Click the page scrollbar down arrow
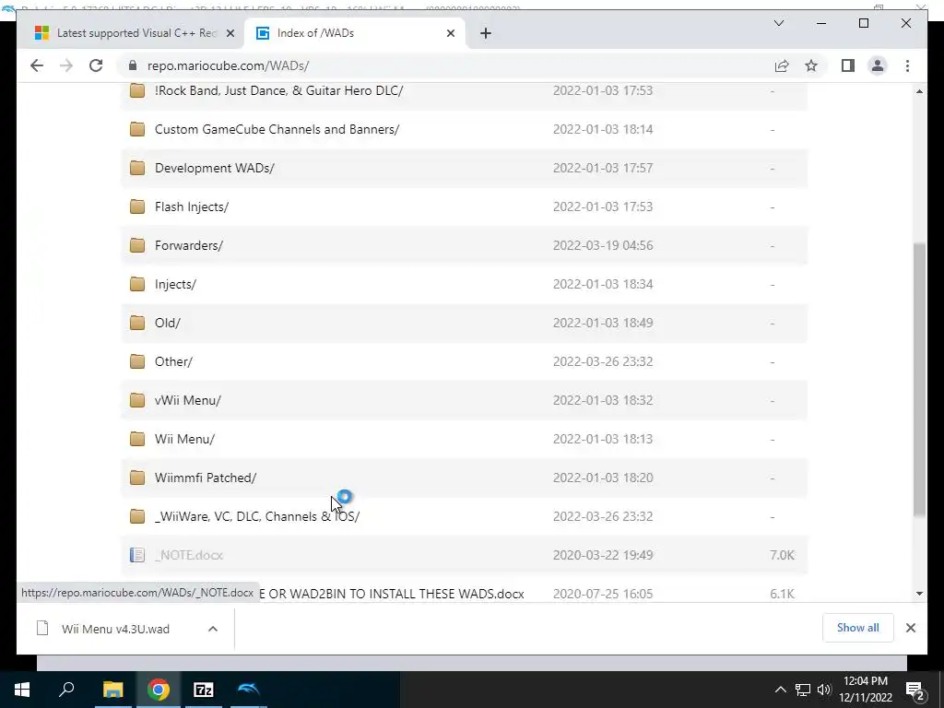944x708 pixels. 919,594
